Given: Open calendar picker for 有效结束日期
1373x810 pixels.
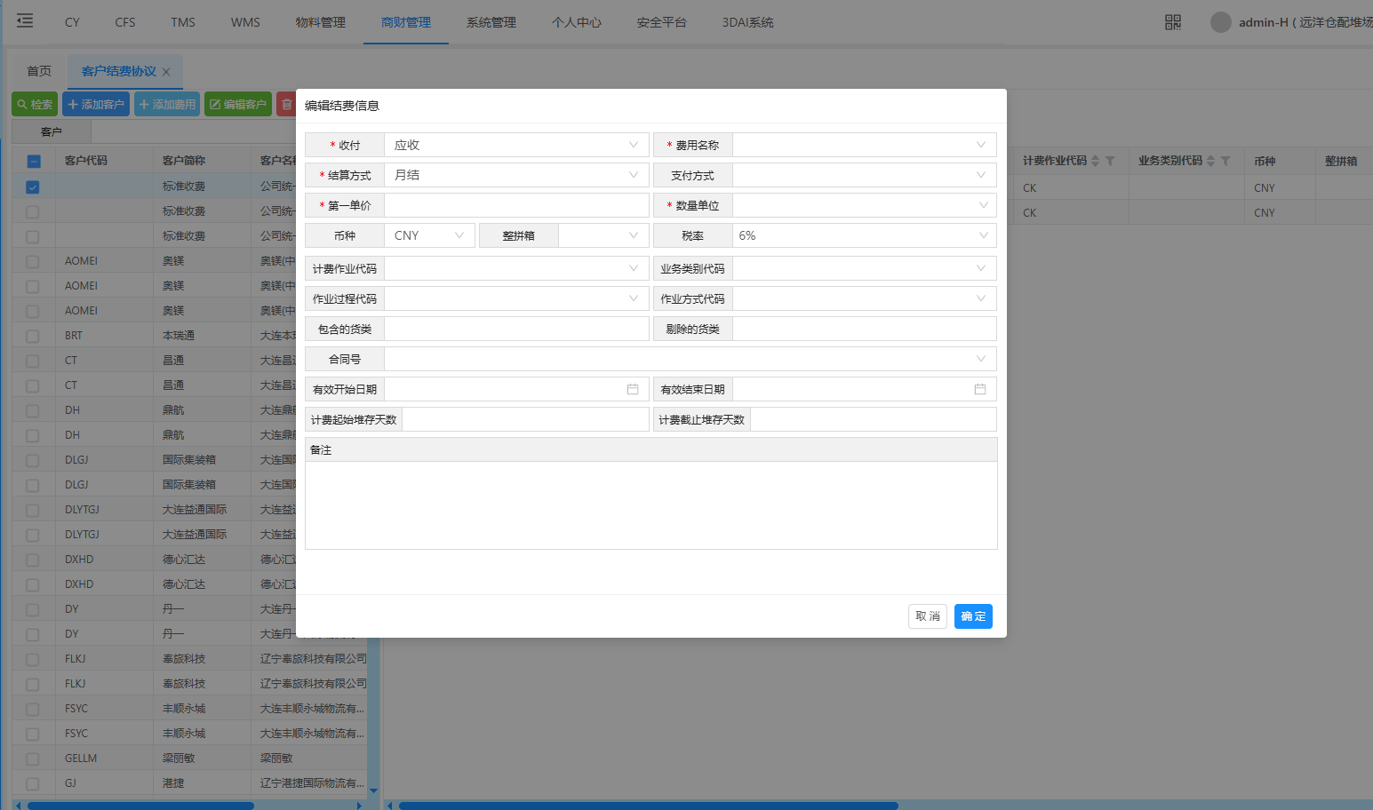Looking at the screenshot, I should pyautogui.click(x=980, y=389).
